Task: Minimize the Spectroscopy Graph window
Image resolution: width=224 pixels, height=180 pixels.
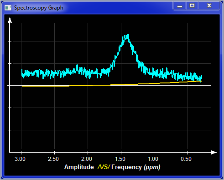Action: (x=180, y=6)
